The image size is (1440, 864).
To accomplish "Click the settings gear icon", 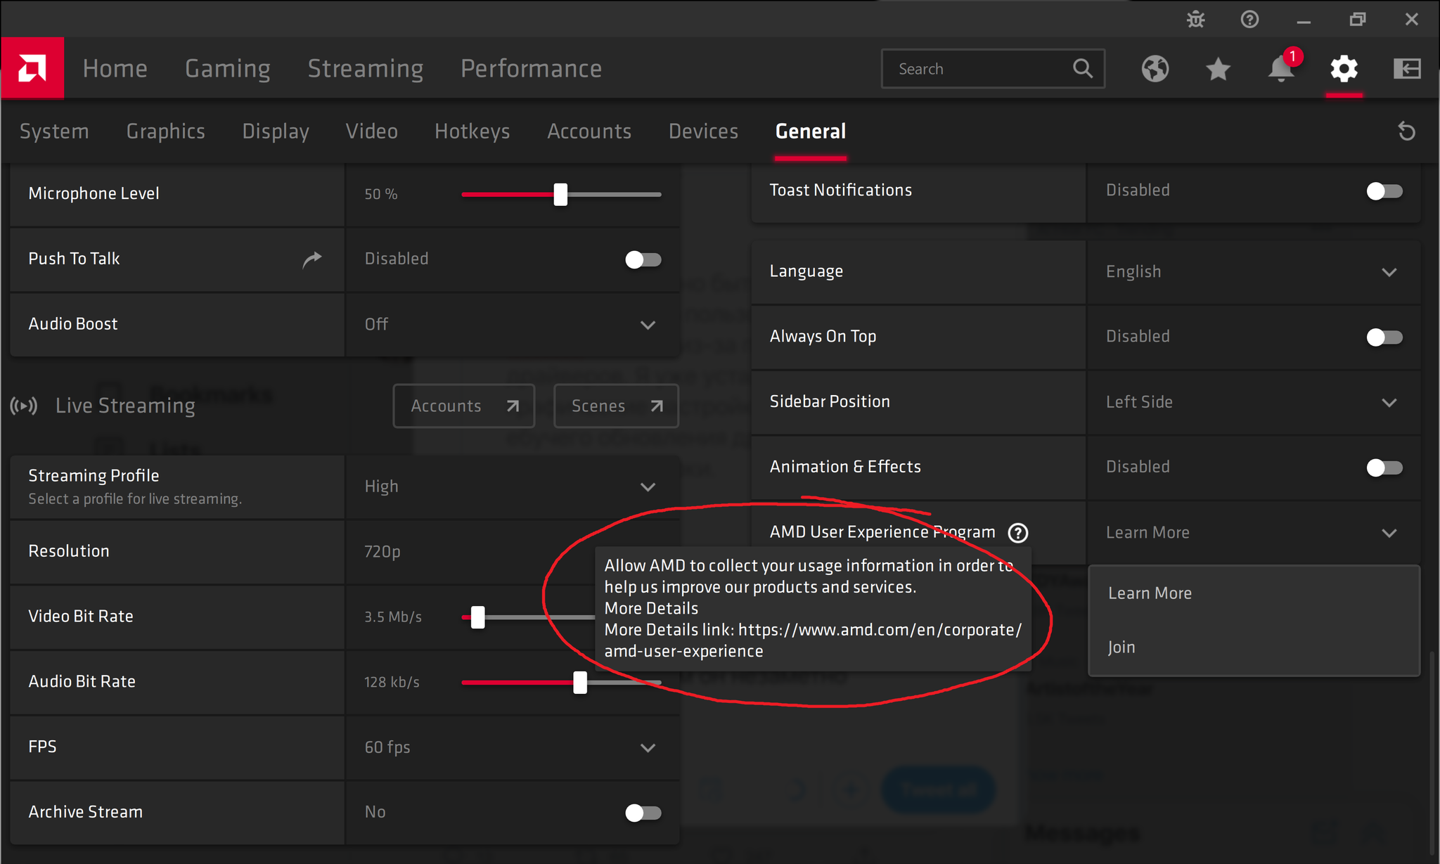I will coord(1344,69).
